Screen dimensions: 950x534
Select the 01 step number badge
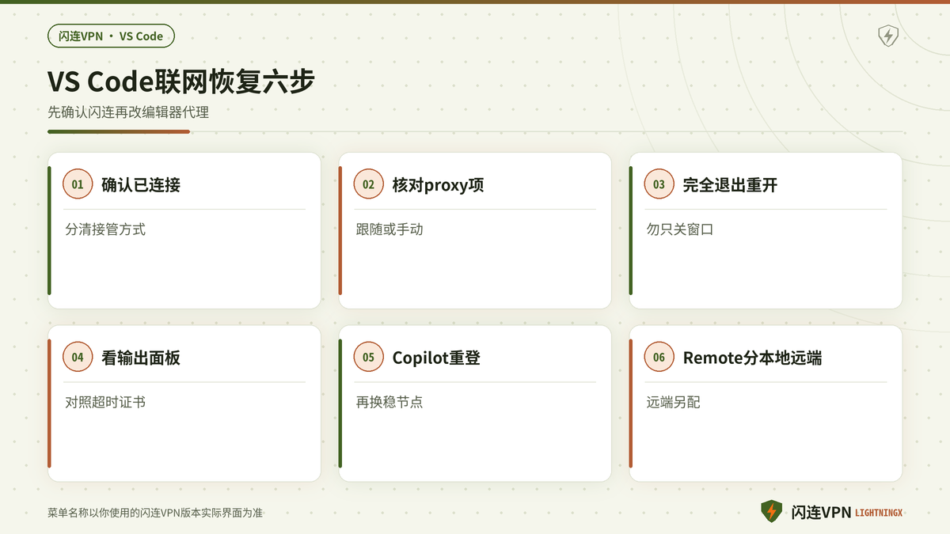pyautogui.click(x=78, y=184)
